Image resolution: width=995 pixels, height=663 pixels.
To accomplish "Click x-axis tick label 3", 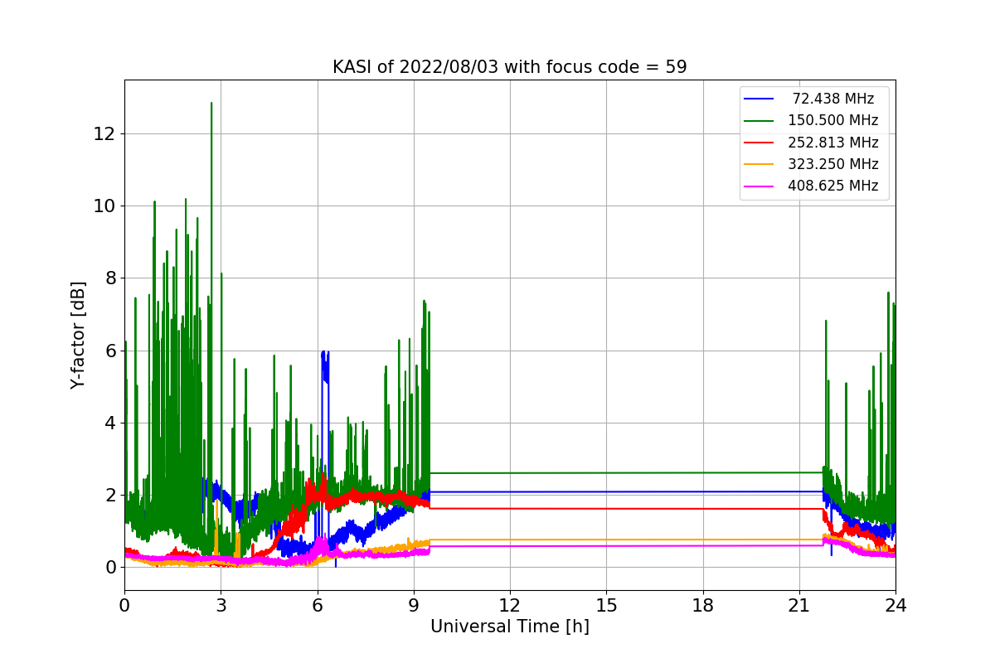I will tap(221, 605).
